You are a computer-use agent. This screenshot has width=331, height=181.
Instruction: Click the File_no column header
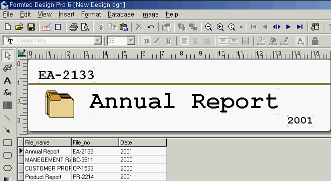95,142
